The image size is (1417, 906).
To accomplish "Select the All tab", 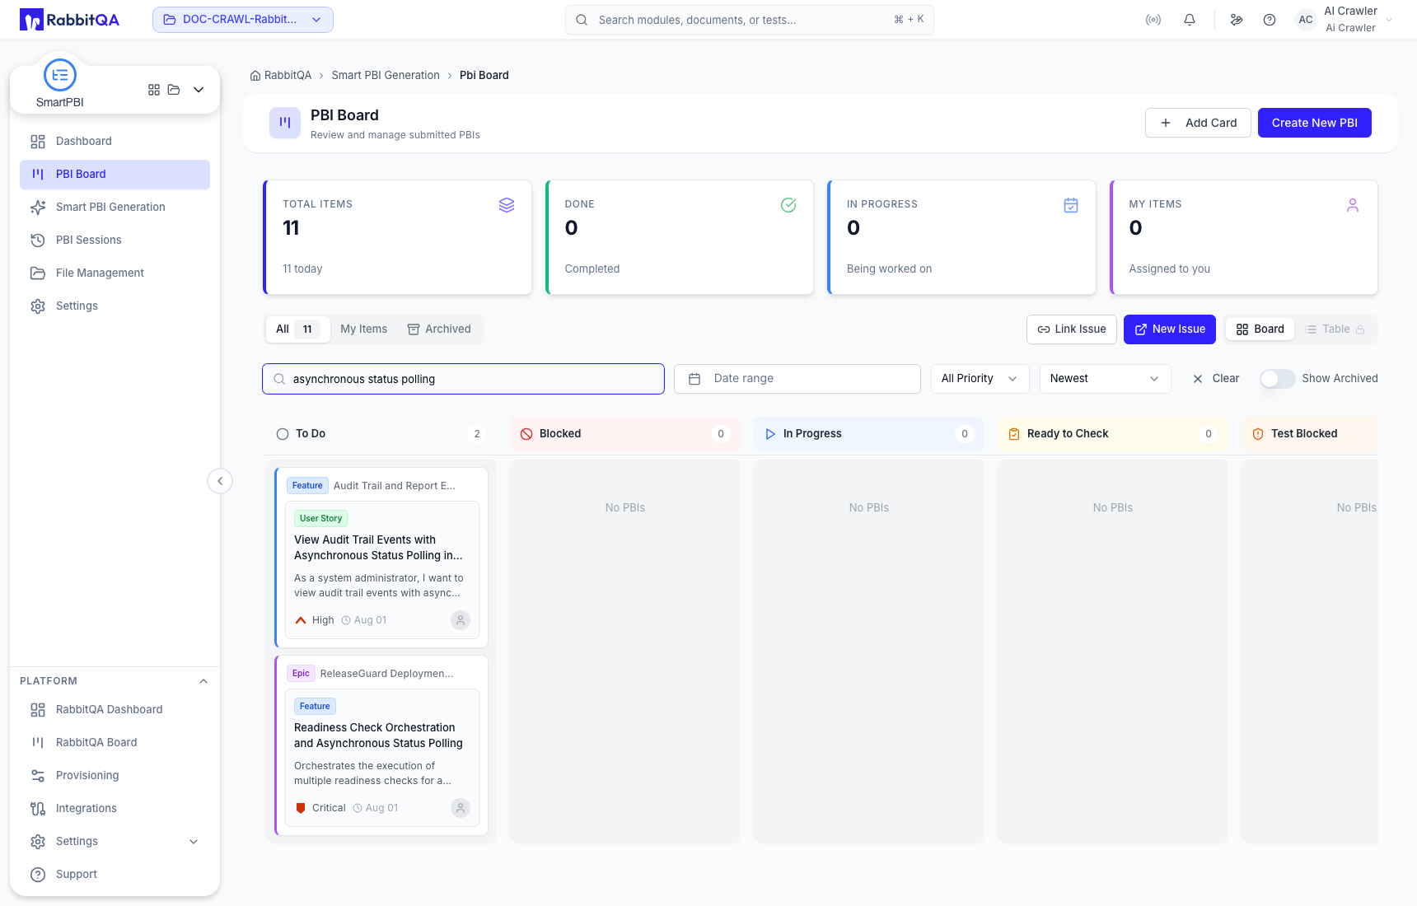I will pyautogui.click(x=297, y=329).
